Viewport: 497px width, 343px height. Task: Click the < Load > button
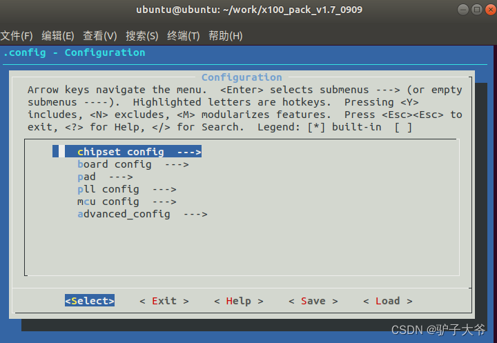tap(388, 301)
